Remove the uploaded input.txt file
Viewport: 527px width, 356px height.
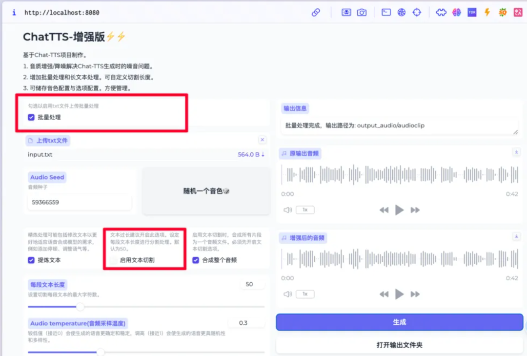(262, 140)
